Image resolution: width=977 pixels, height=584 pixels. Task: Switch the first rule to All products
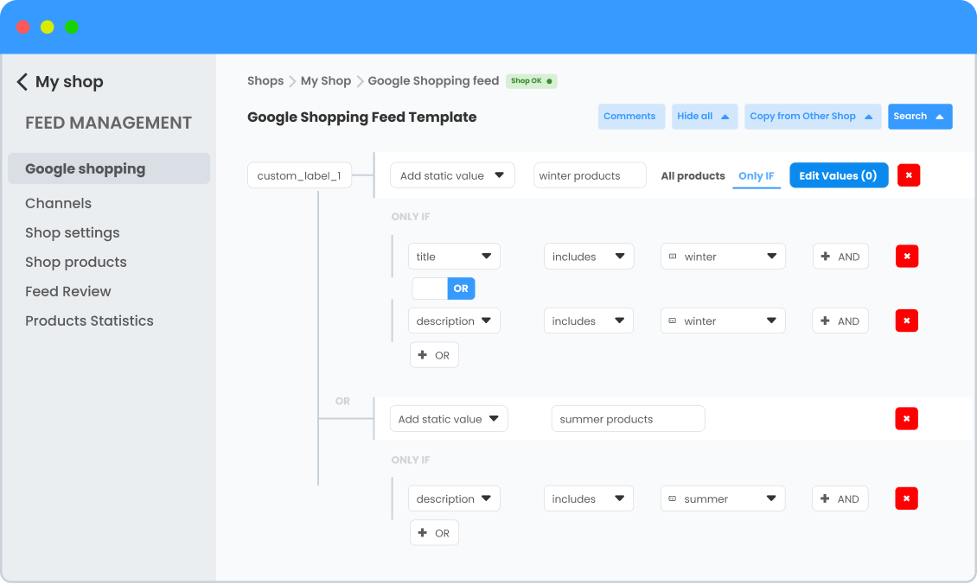693,175
